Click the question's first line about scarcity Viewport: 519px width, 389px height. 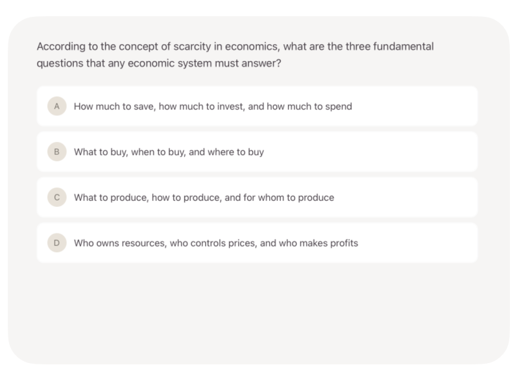tap(235, 47)
